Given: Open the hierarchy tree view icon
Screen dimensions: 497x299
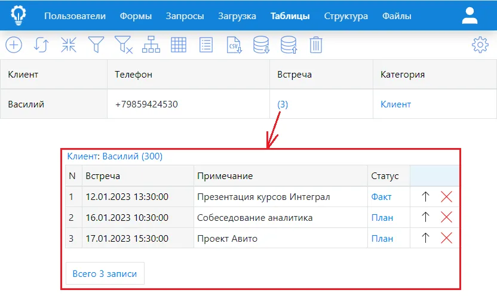Looking at the screenshot, I should pos(151,44).
